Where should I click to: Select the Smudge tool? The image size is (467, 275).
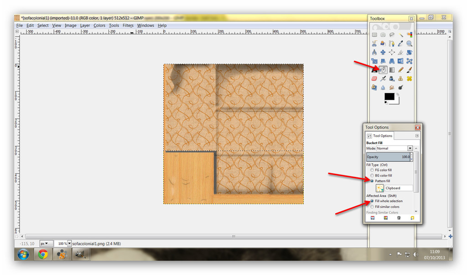point(392,87)
